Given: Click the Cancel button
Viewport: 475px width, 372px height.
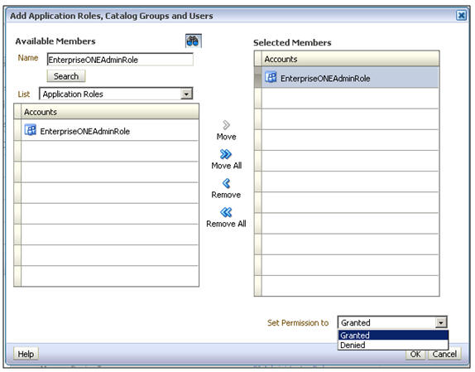Looking at the screenshot, I should pyautogui.click(x=444, y=354).
